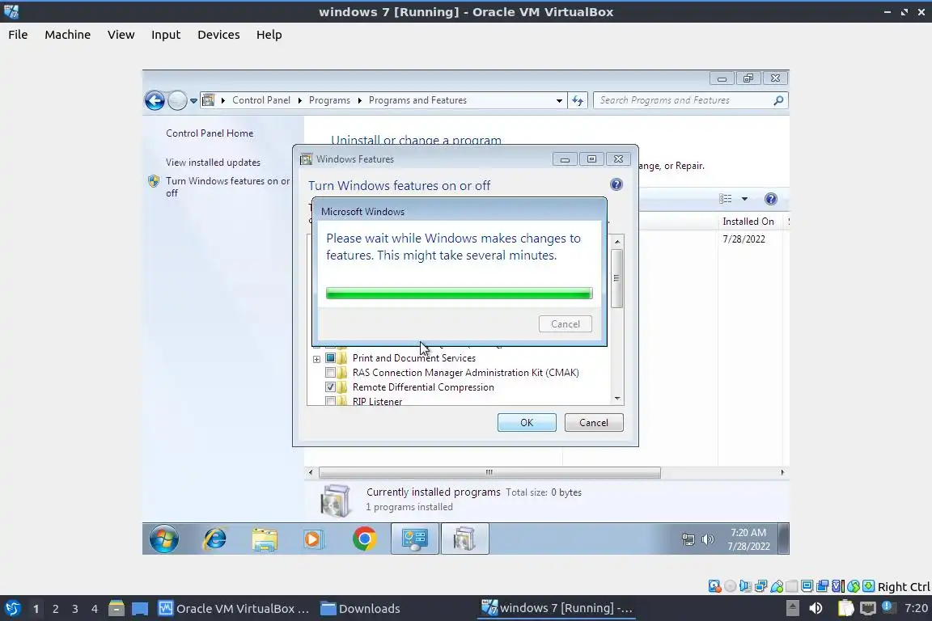The width and height of the screenshot is (932, 621).
Task: Enable RAS Connection Manager Administration Kit checkbox
Action: tap(330, 373)
